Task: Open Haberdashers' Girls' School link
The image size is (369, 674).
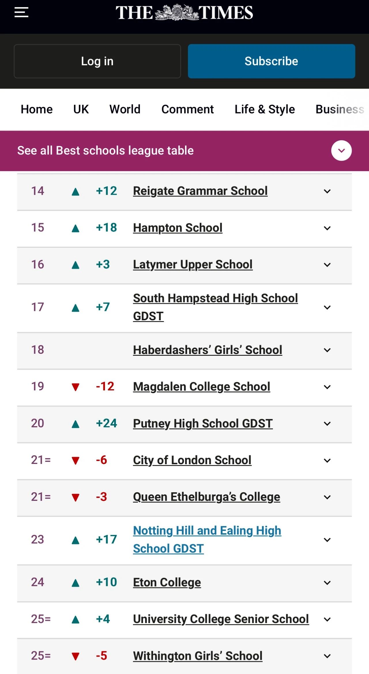Action: [x=208, y=350]
